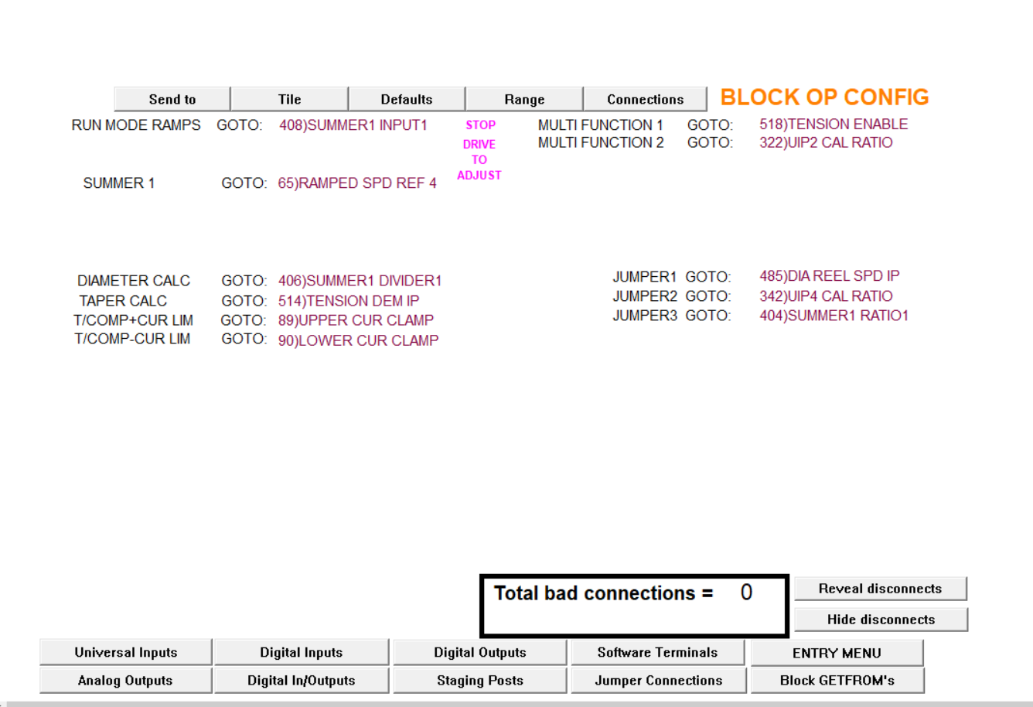This screenshot has height=707, width=1033.
Task: Click MULTI FUNCTION 1 goto 518)TENSION ENABLE
Action: (x=833, y=125)
